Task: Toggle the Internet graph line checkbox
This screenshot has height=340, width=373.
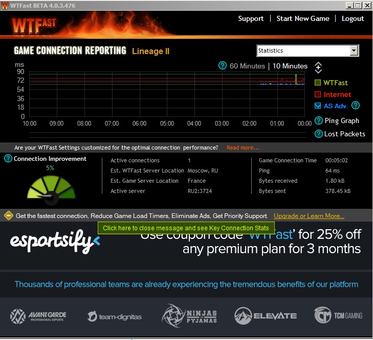Action: point(318,94)
